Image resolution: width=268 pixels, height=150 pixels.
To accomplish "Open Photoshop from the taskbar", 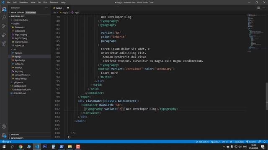I will tap(45, 147).
